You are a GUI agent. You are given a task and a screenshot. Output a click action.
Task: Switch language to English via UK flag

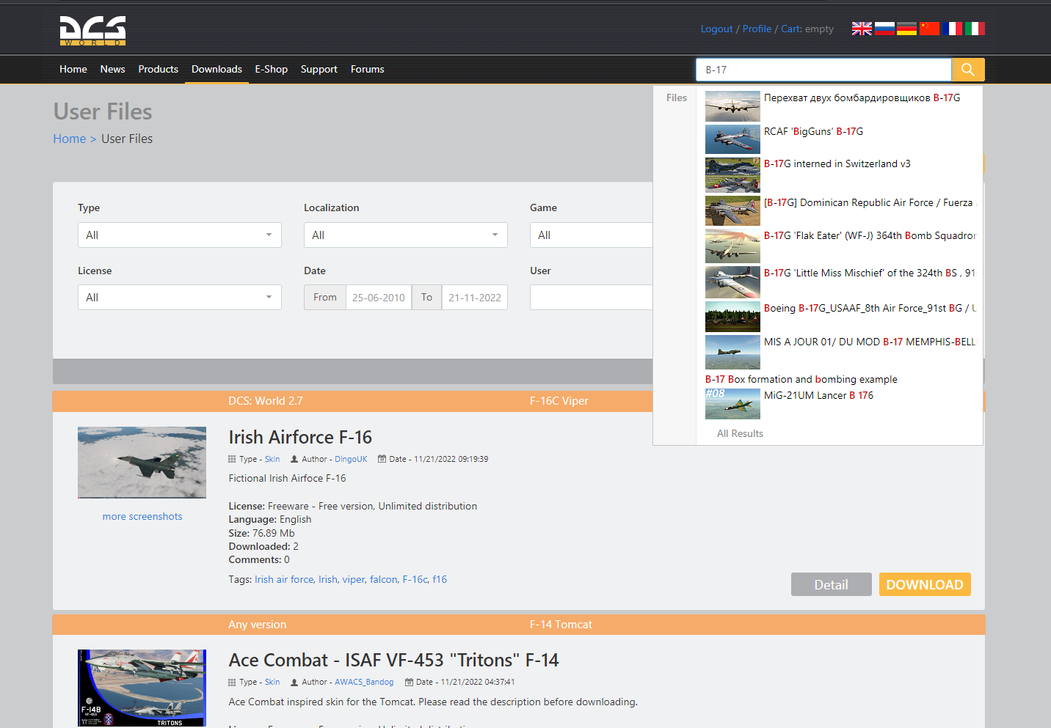(x=862, y=29)
